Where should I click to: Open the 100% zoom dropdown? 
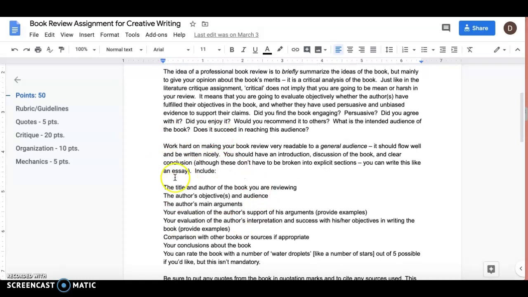point(85,49)
